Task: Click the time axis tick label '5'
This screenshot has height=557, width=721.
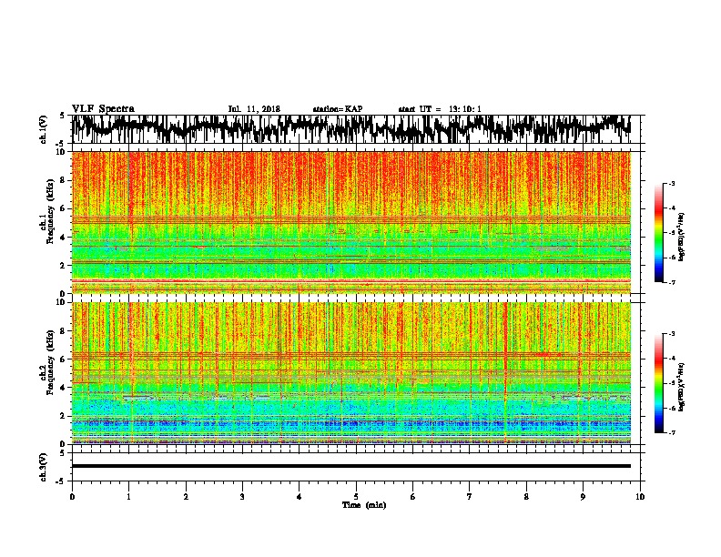Action: pyautogui.click(x=356, y=497)
